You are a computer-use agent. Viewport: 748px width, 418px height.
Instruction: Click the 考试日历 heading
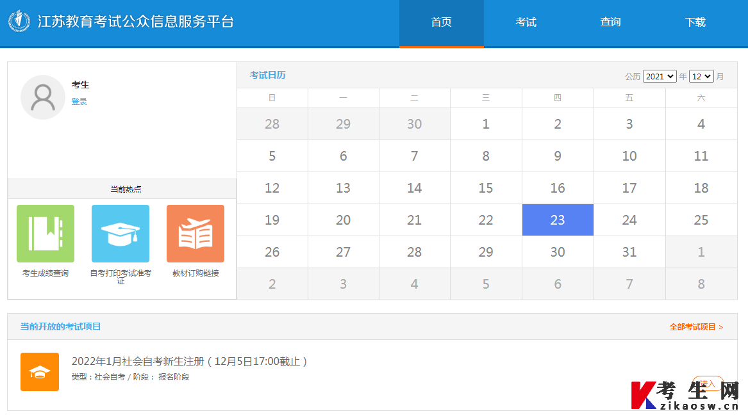point(268,76)
